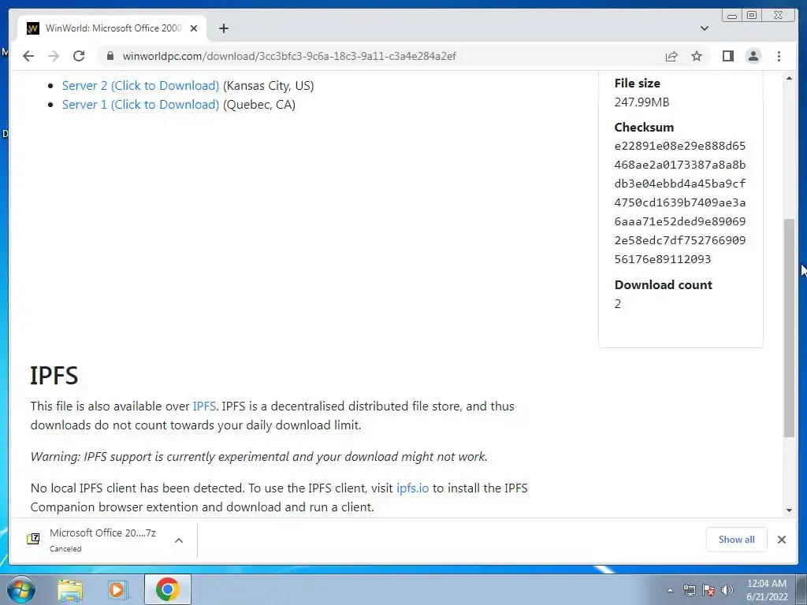Open the taskbar clock showing 12:04 AM

point(767,590)
